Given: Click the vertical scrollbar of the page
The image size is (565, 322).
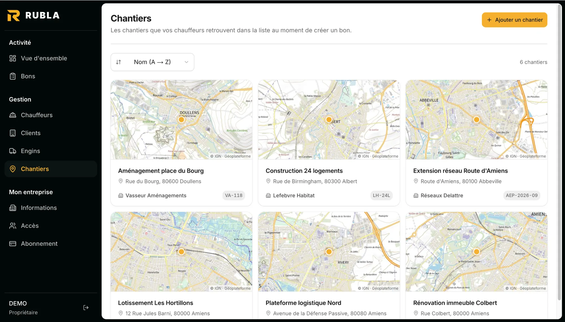Looking at the screenshot, I should pyautogui.click(x=559, y=153).
